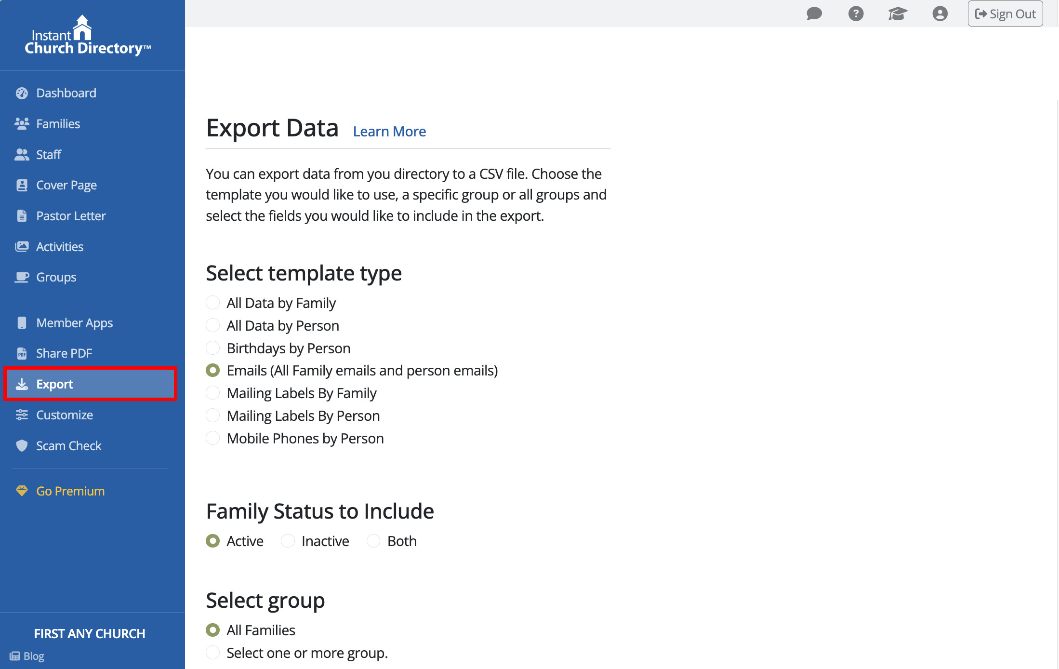Screen dimensions: 1059x669
Task: Click the question mark help icon
Action: (856, 13)
